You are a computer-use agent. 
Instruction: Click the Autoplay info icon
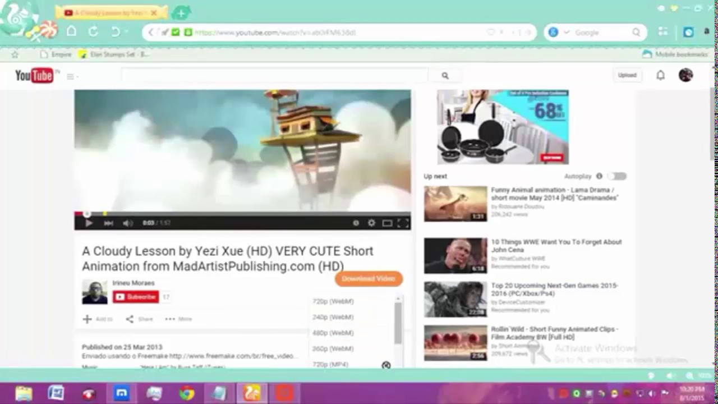[x=599, y=176]
